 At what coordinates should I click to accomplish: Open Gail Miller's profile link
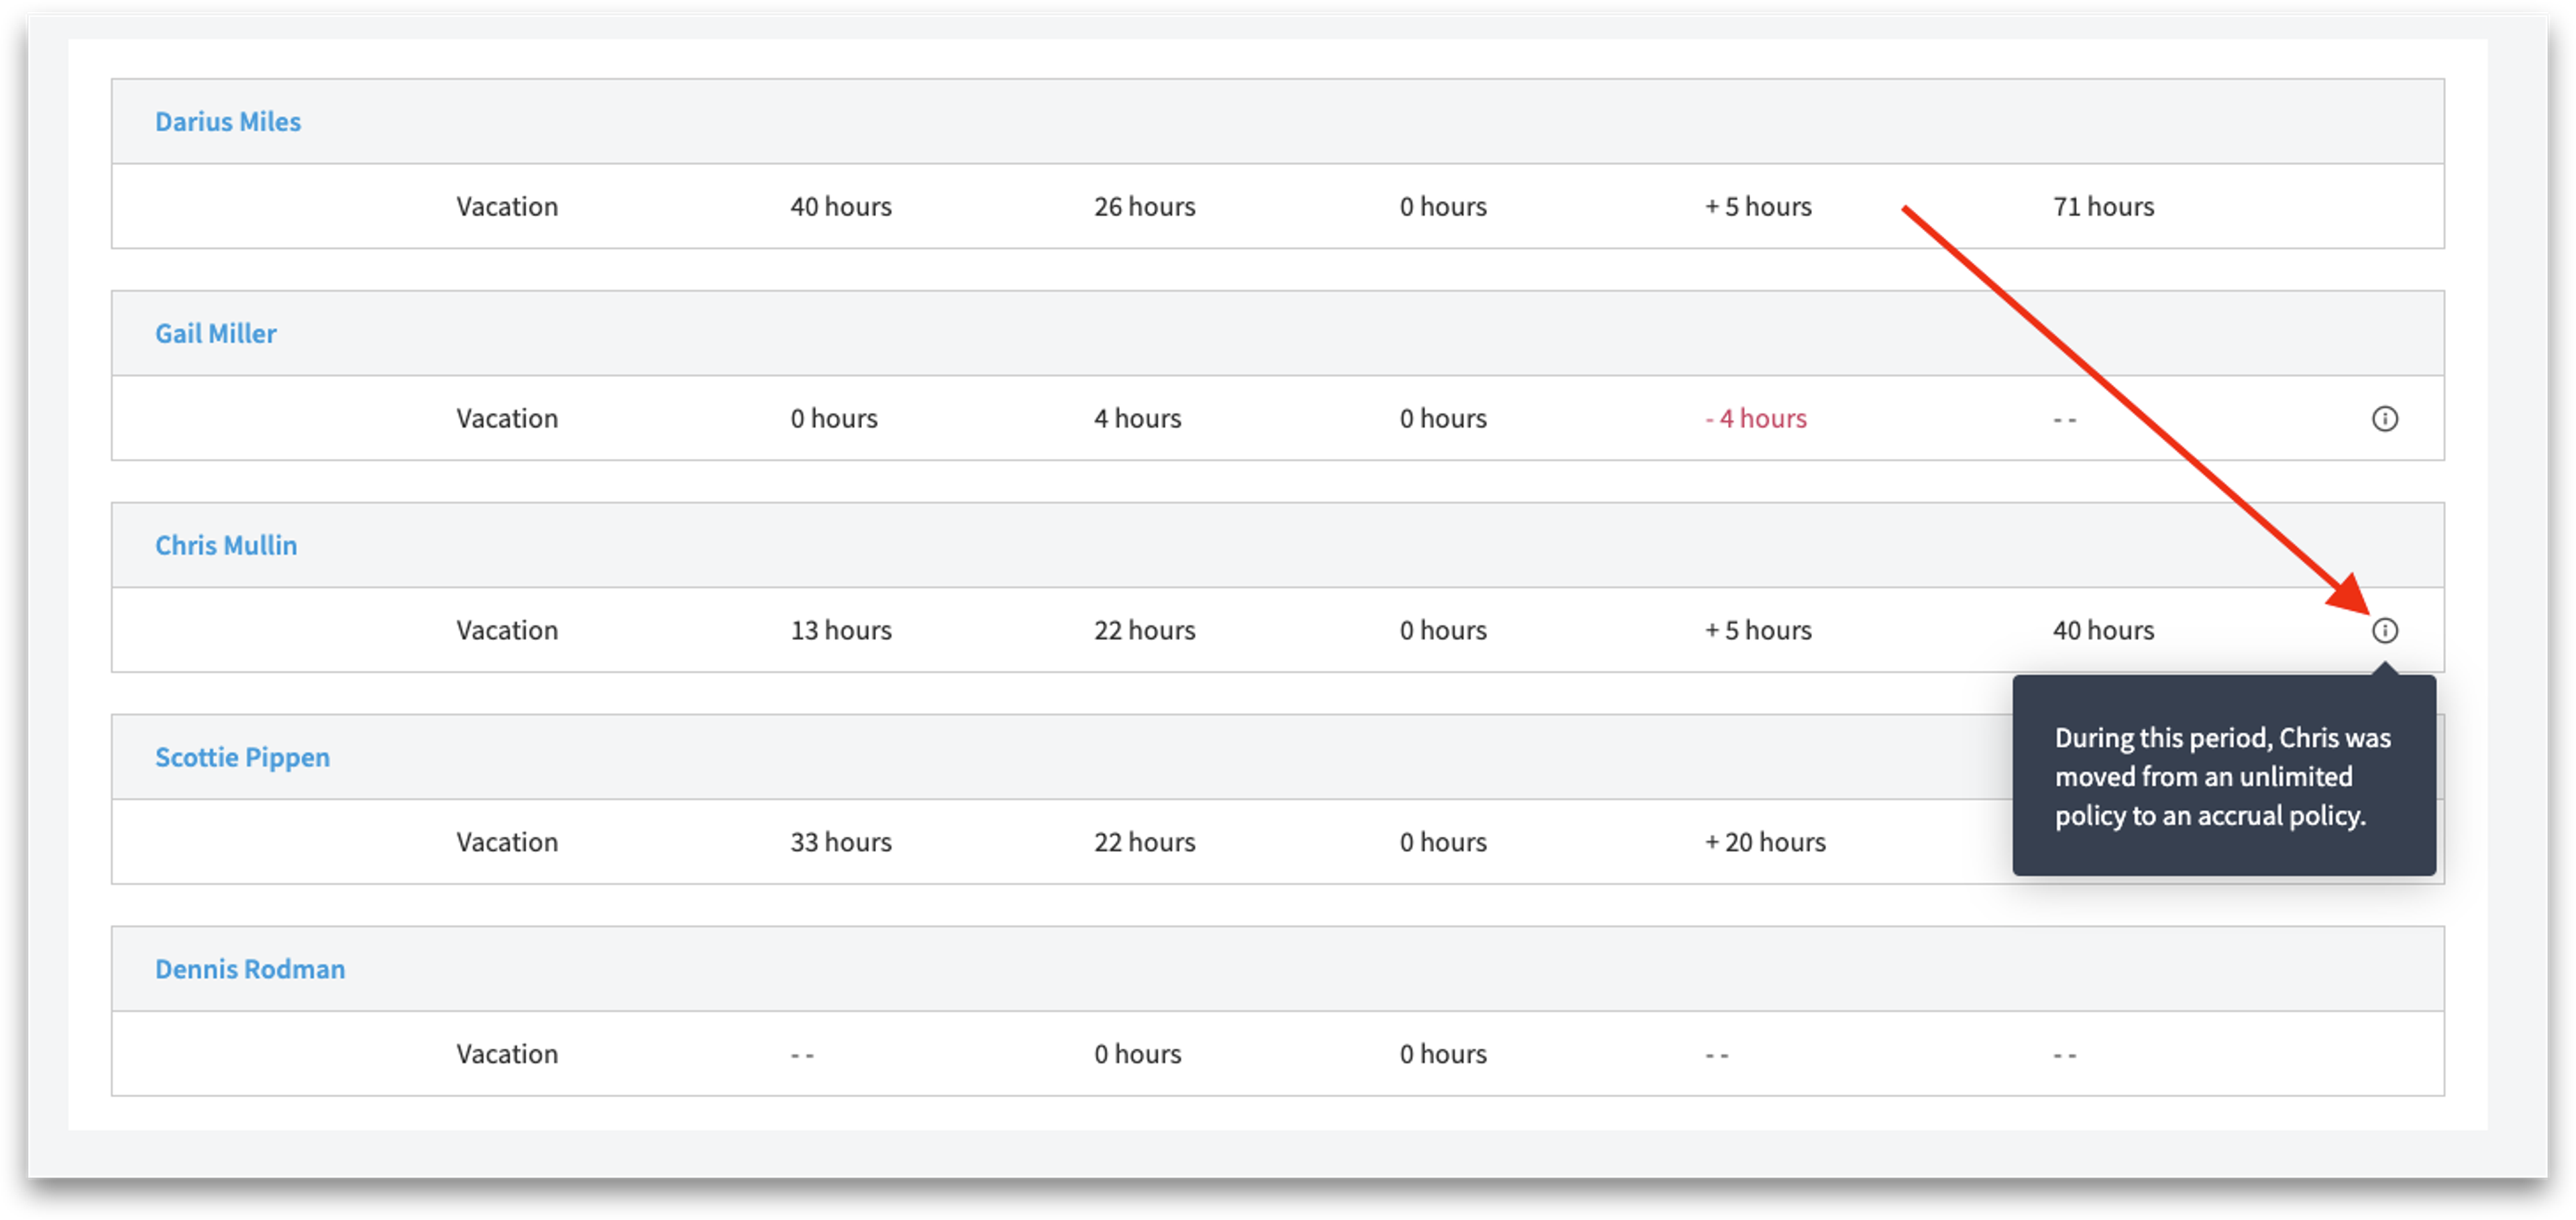(216, 333)
